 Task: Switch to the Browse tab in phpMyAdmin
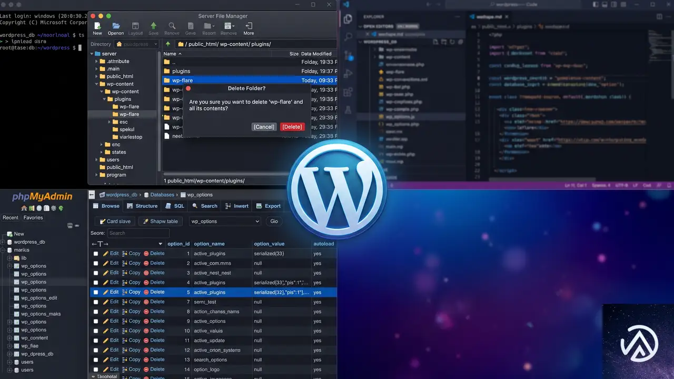click(106, 206)
